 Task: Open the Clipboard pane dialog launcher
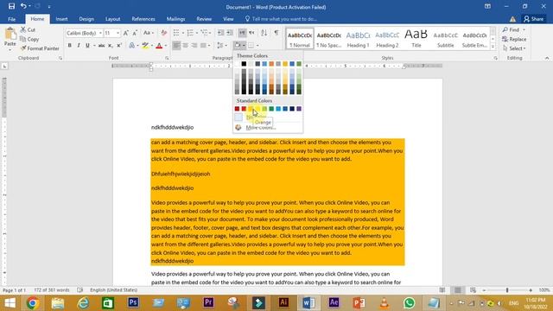coord(60,58)
